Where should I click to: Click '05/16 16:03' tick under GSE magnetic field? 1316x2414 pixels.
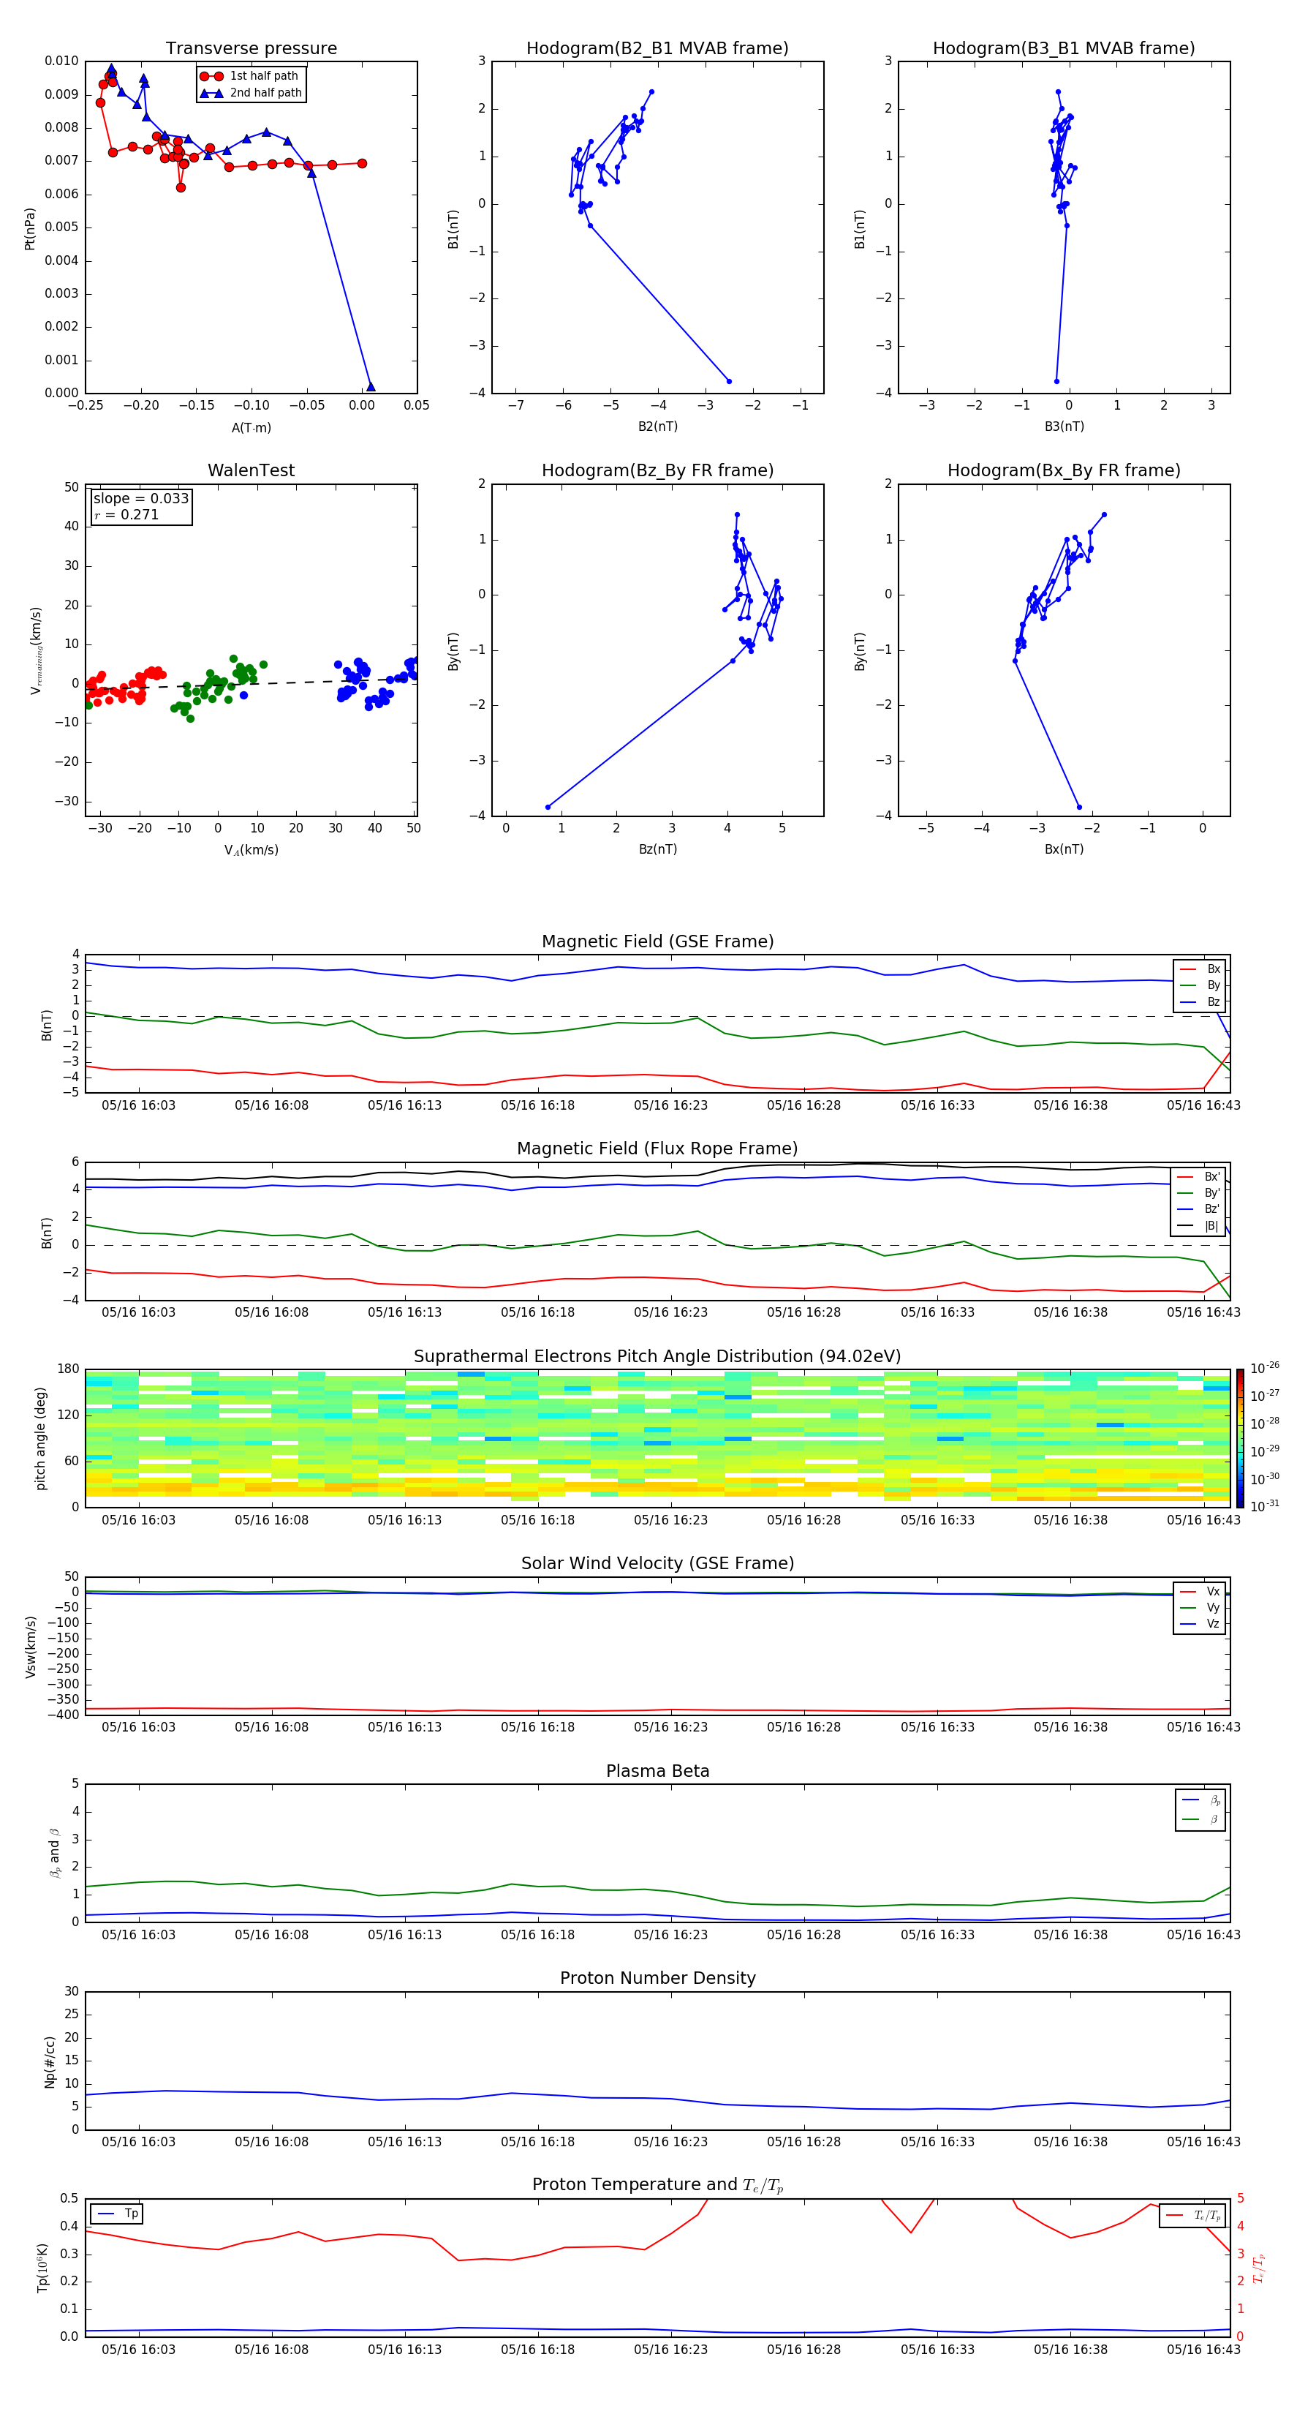point(139,1106)
